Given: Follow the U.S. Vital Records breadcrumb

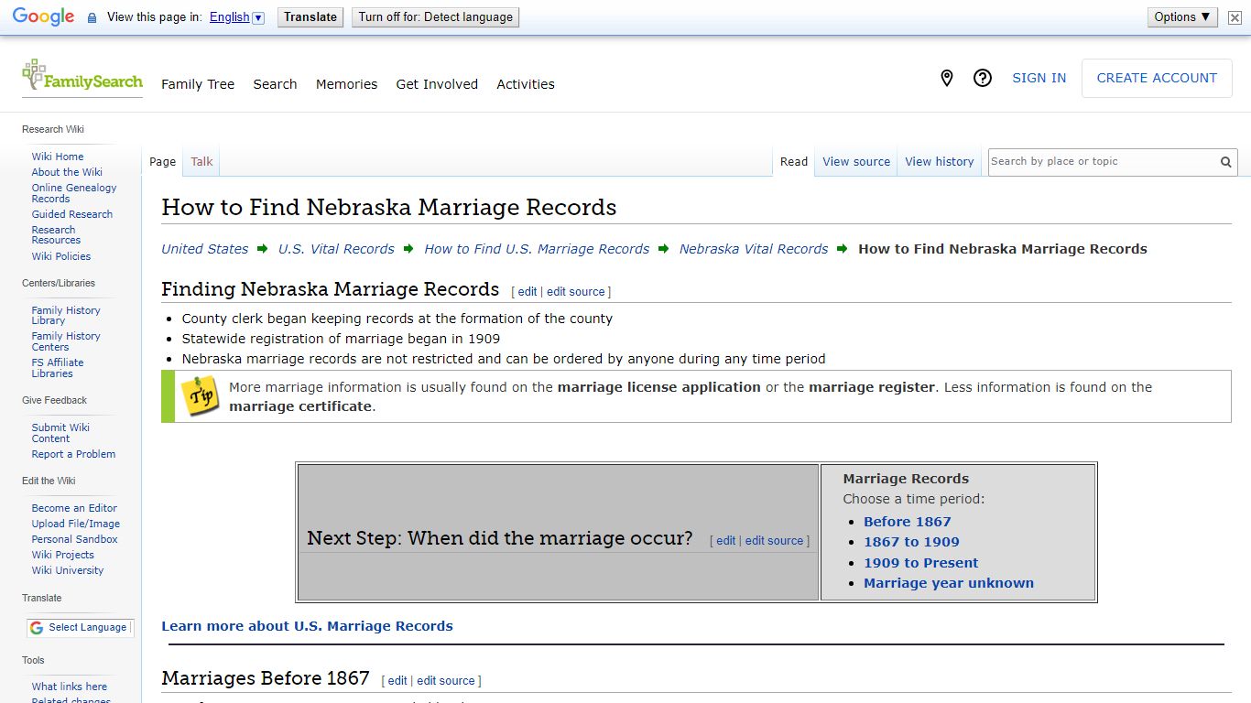Looking at the screenshot, I should (x=336, y=249).
